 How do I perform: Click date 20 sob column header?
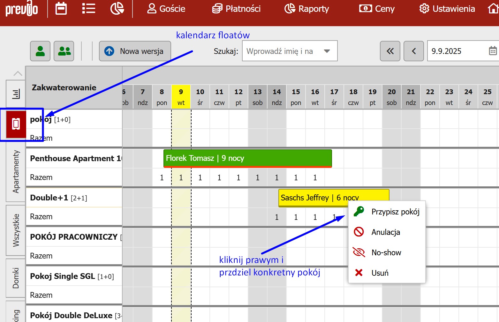(392, 97)
